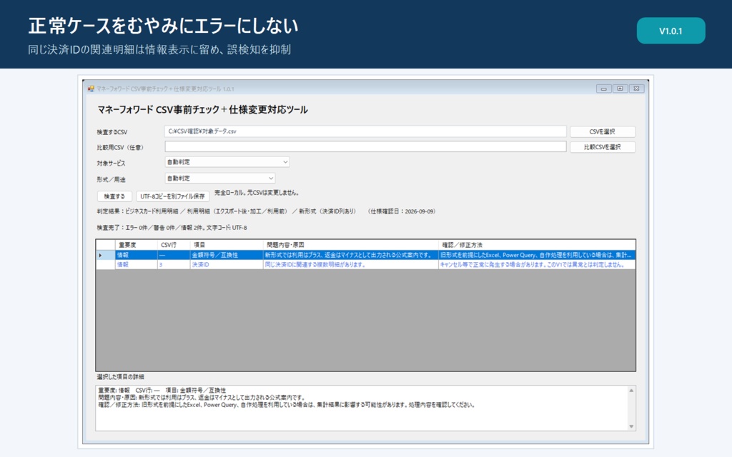Click the 情報 cell in the 決済ID row

[137, 264]
